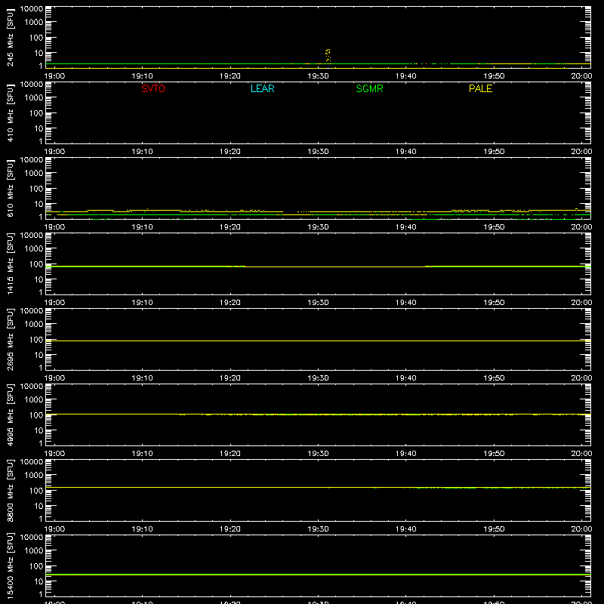Screen dimensions: 604x604
Task: Select the 4995 MHz [SFU] axis title
Action: 11,414
